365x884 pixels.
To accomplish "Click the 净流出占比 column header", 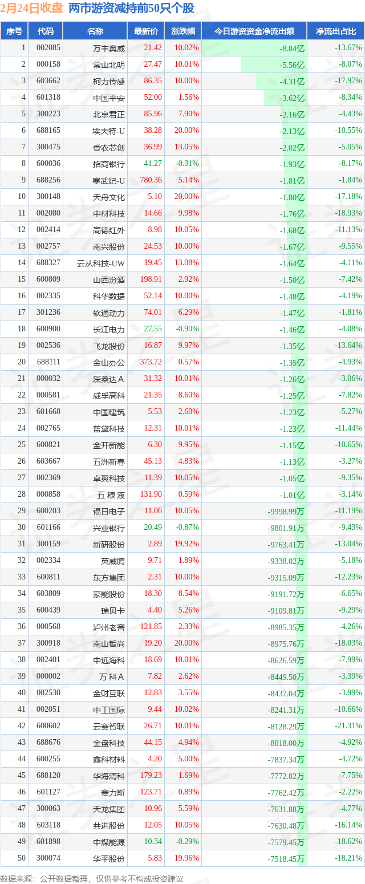I will [x=336, y=31].
